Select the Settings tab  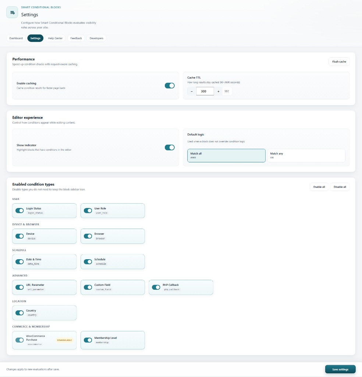35,38
